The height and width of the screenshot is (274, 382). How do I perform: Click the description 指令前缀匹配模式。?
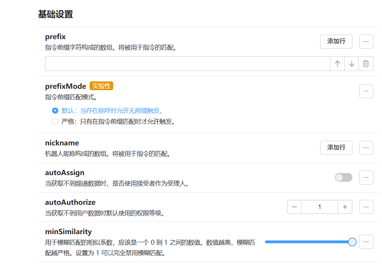(71, 97)
